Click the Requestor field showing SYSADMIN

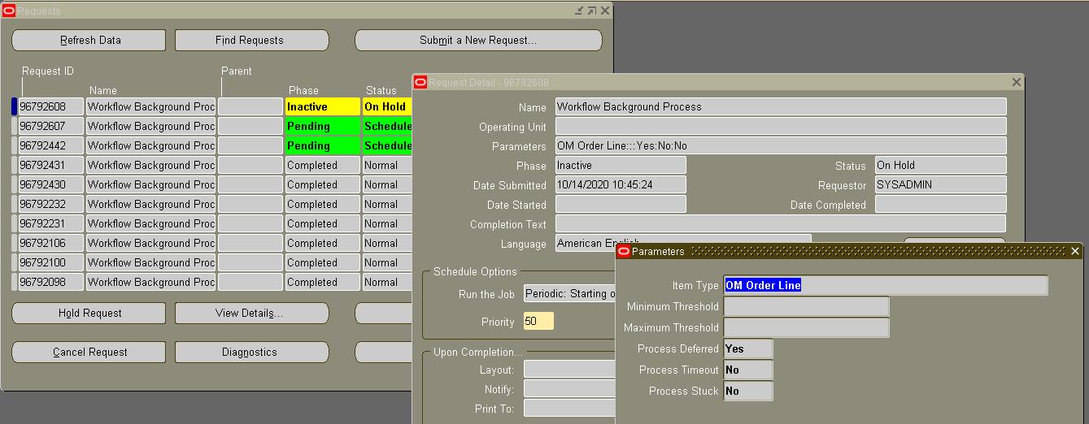click(x=940, y=184)
